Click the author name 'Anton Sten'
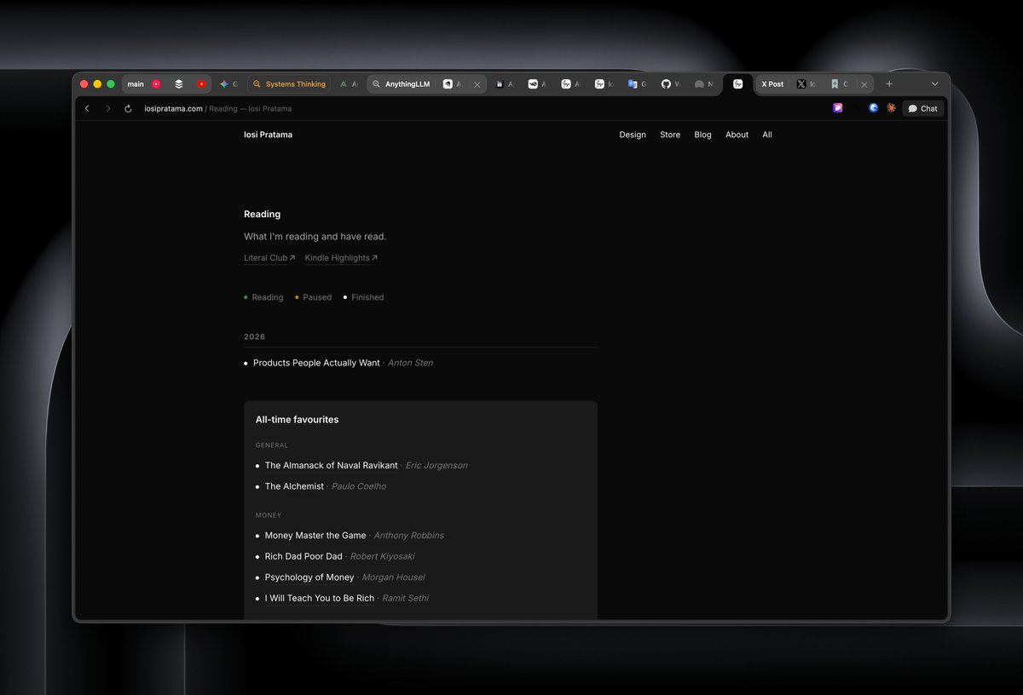The width and height of the screenshot is (1023, 695). pyautogui.click(x=410, y=363)
